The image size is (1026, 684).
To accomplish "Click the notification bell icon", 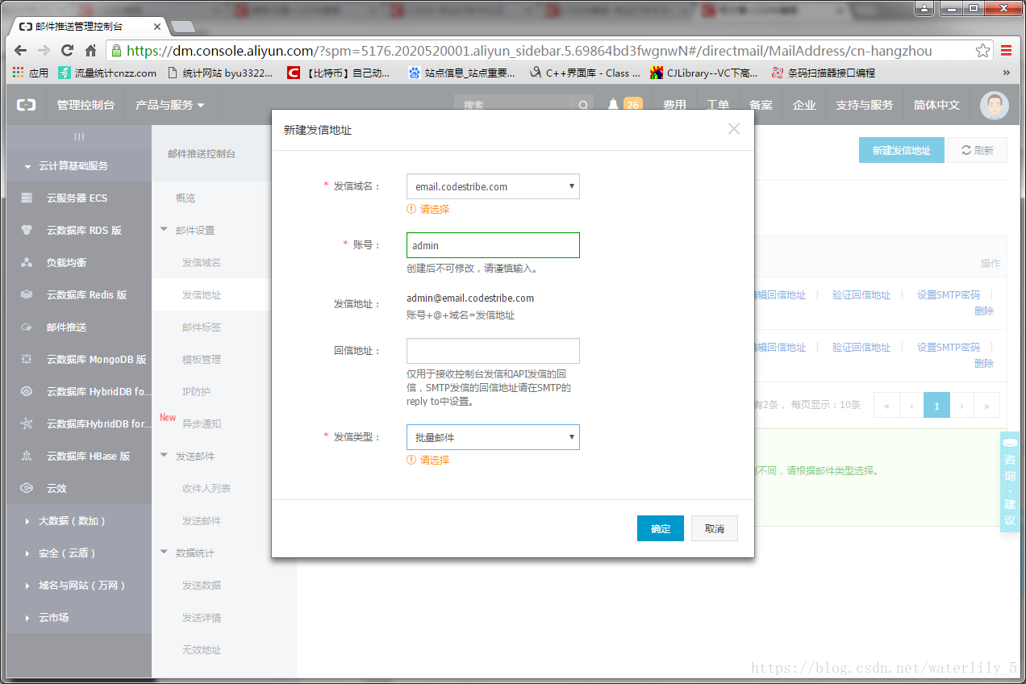I will (613, 105).
